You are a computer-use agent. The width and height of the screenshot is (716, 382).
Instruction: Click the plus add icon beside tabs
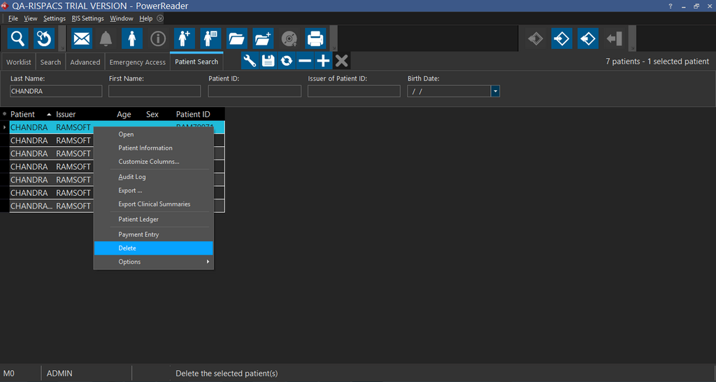click(x=323, y=61)
